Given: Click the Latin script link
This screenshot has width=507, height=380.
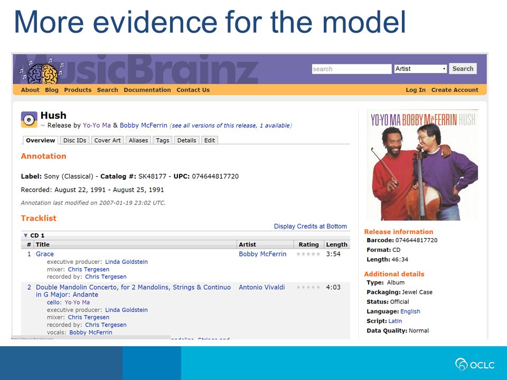Looking at the screenshot, I should coord(395,321).
